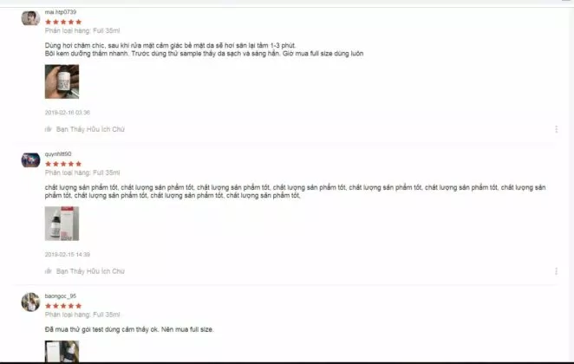Click timestamp 2019-02-15 of second review
574x364 pixels.
[x=68, y=254]
